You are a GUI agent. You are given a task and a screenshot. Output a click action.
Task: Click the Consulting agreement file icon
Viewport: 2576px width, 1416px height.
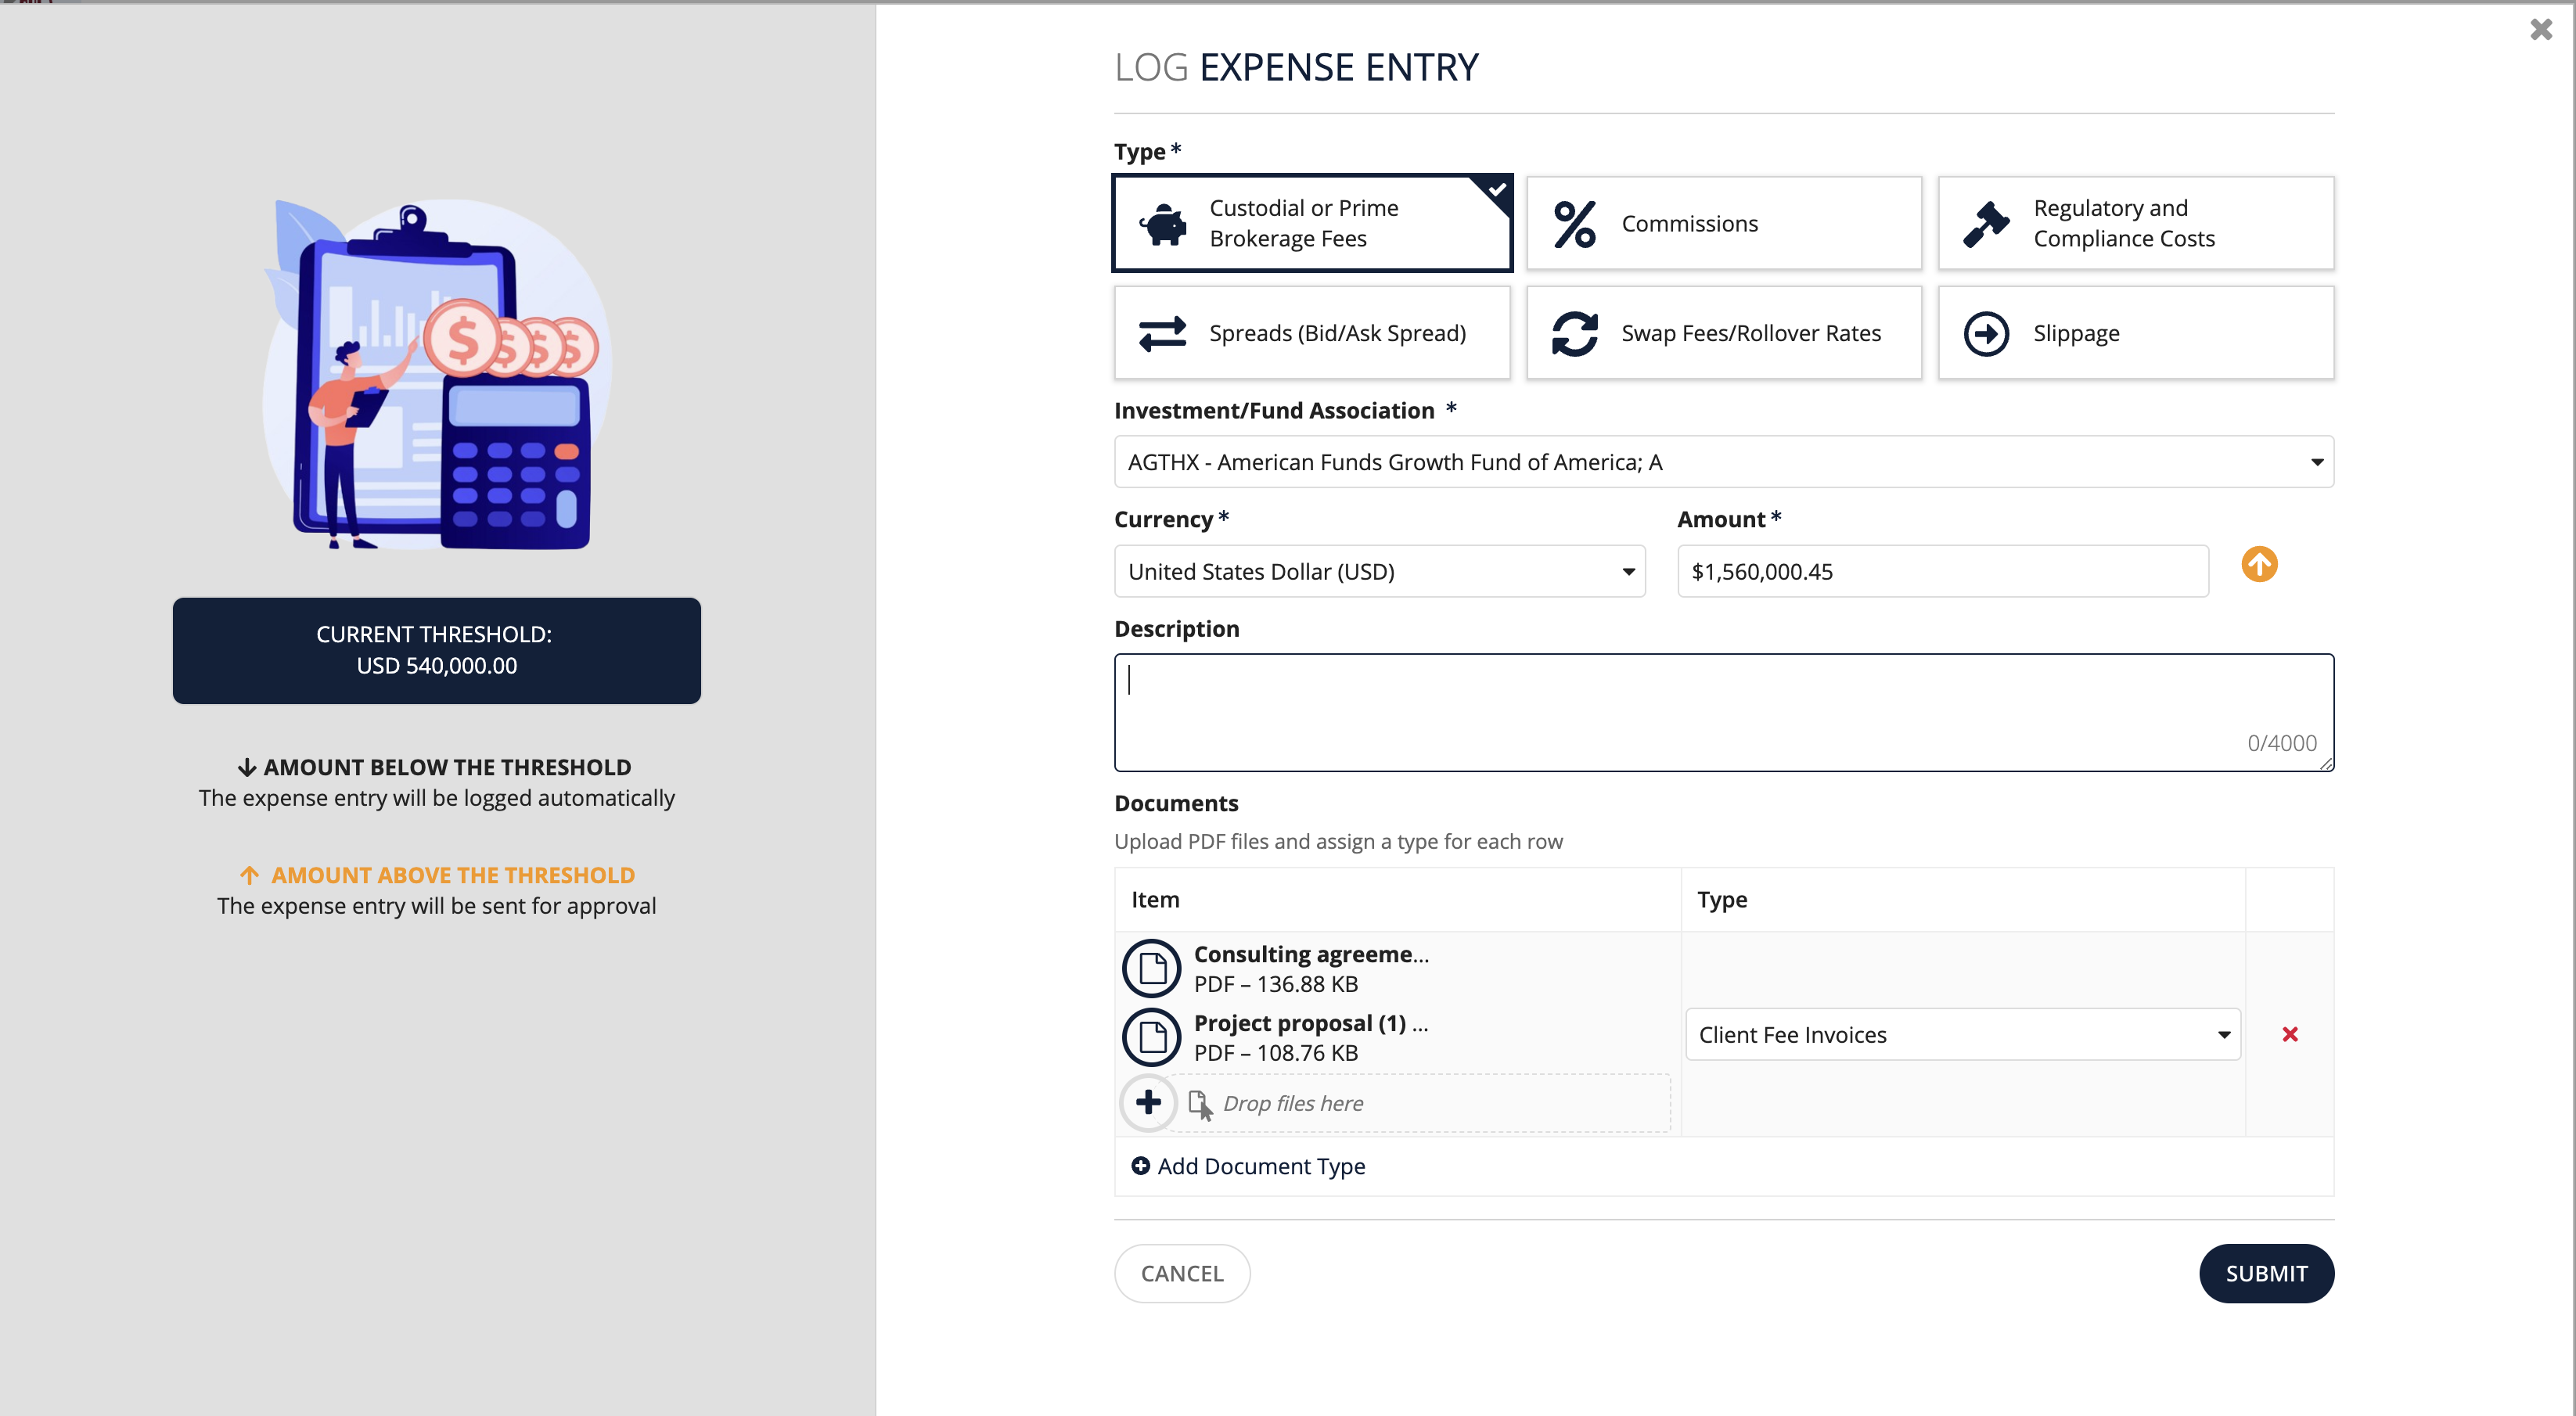coord(1152,968)
